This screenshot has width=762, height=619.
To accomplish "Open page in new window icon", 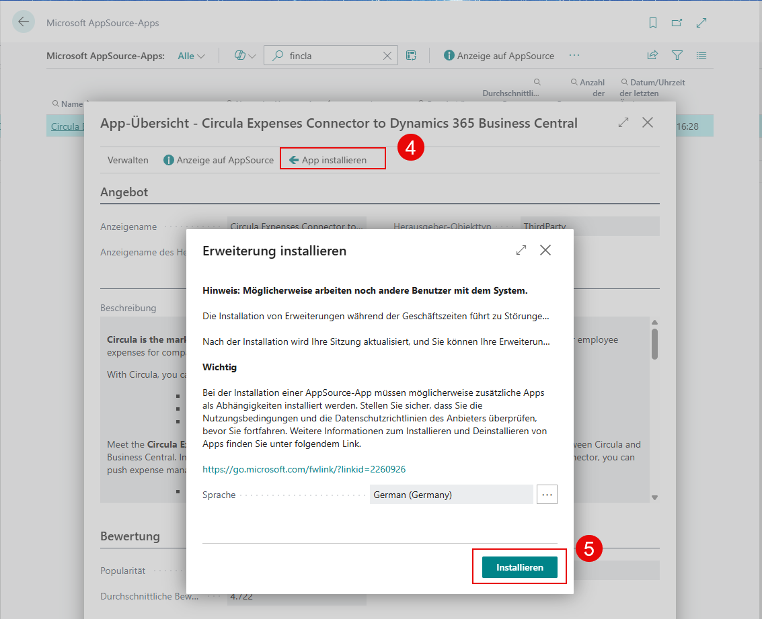I will tap(677, 23).
